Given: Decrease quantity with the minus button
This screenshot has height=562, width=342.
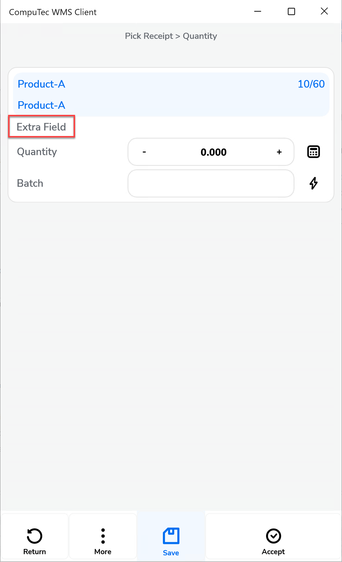Looking at the screenshot, I should point(144,152).
